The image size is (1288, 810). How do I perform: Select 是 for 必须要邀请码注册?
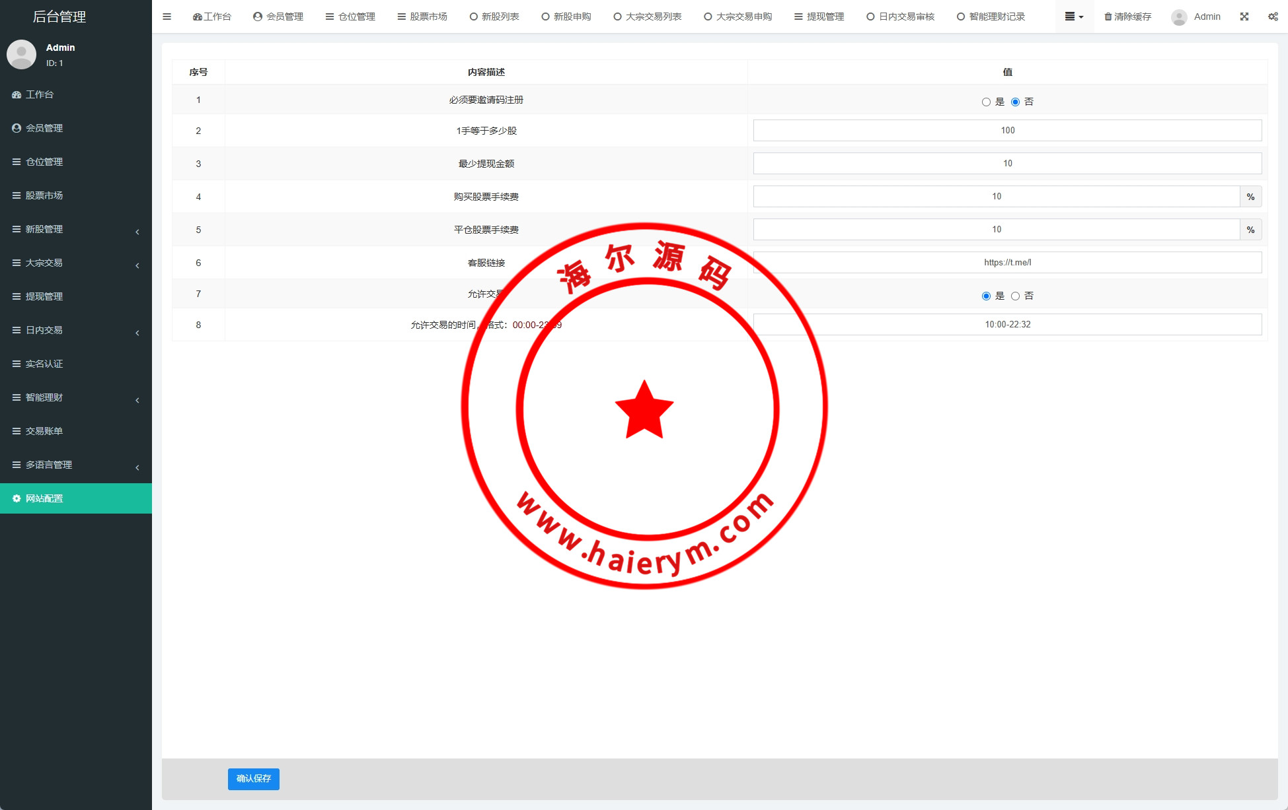point(986,102)
